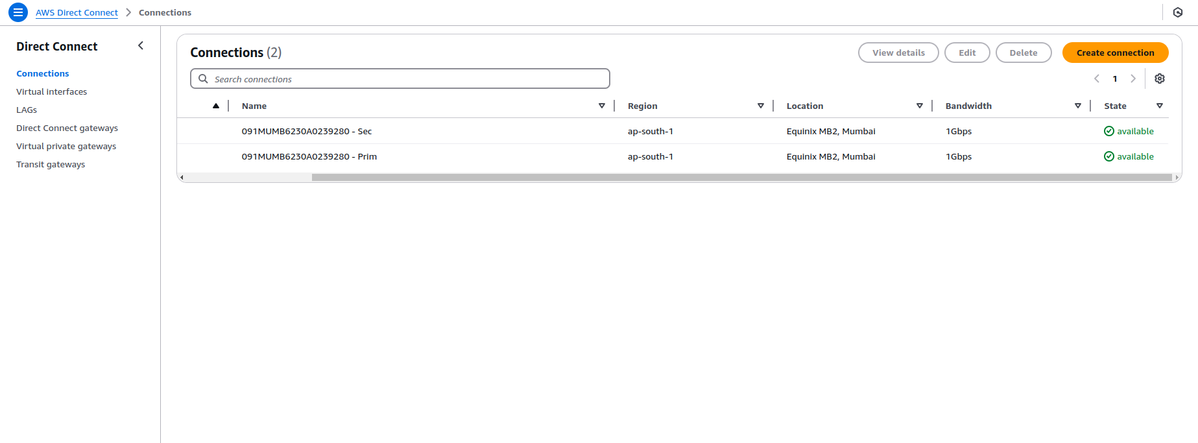Open the hamburger navigation menu

[18, 12]
